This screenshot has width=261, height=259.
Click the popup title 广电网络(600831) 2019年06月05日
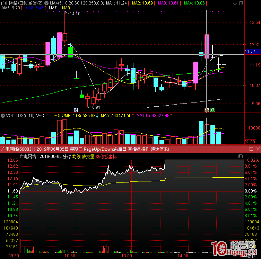point(35,149)
